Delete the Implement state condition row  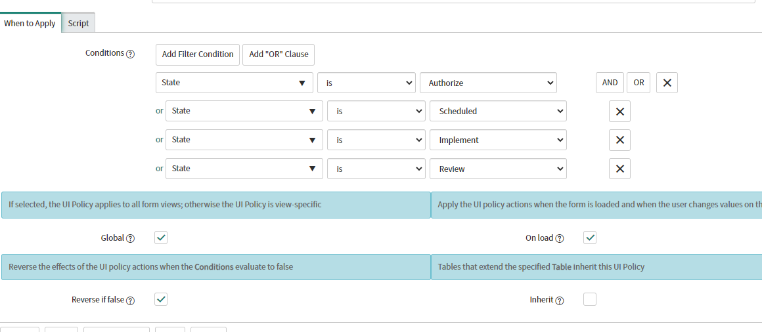click(619, 140)
